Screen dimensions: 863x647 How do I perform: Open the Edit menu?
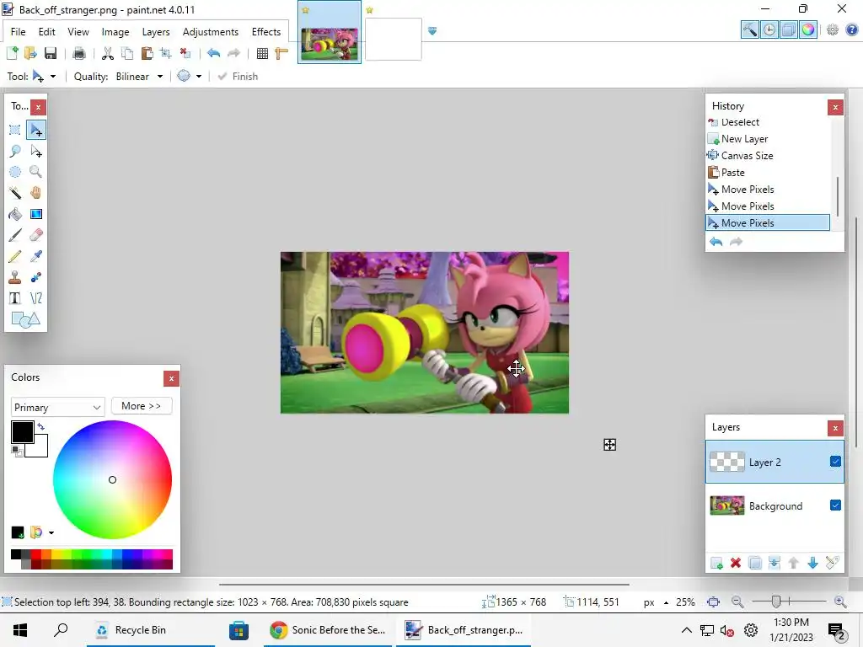point(47,32)
